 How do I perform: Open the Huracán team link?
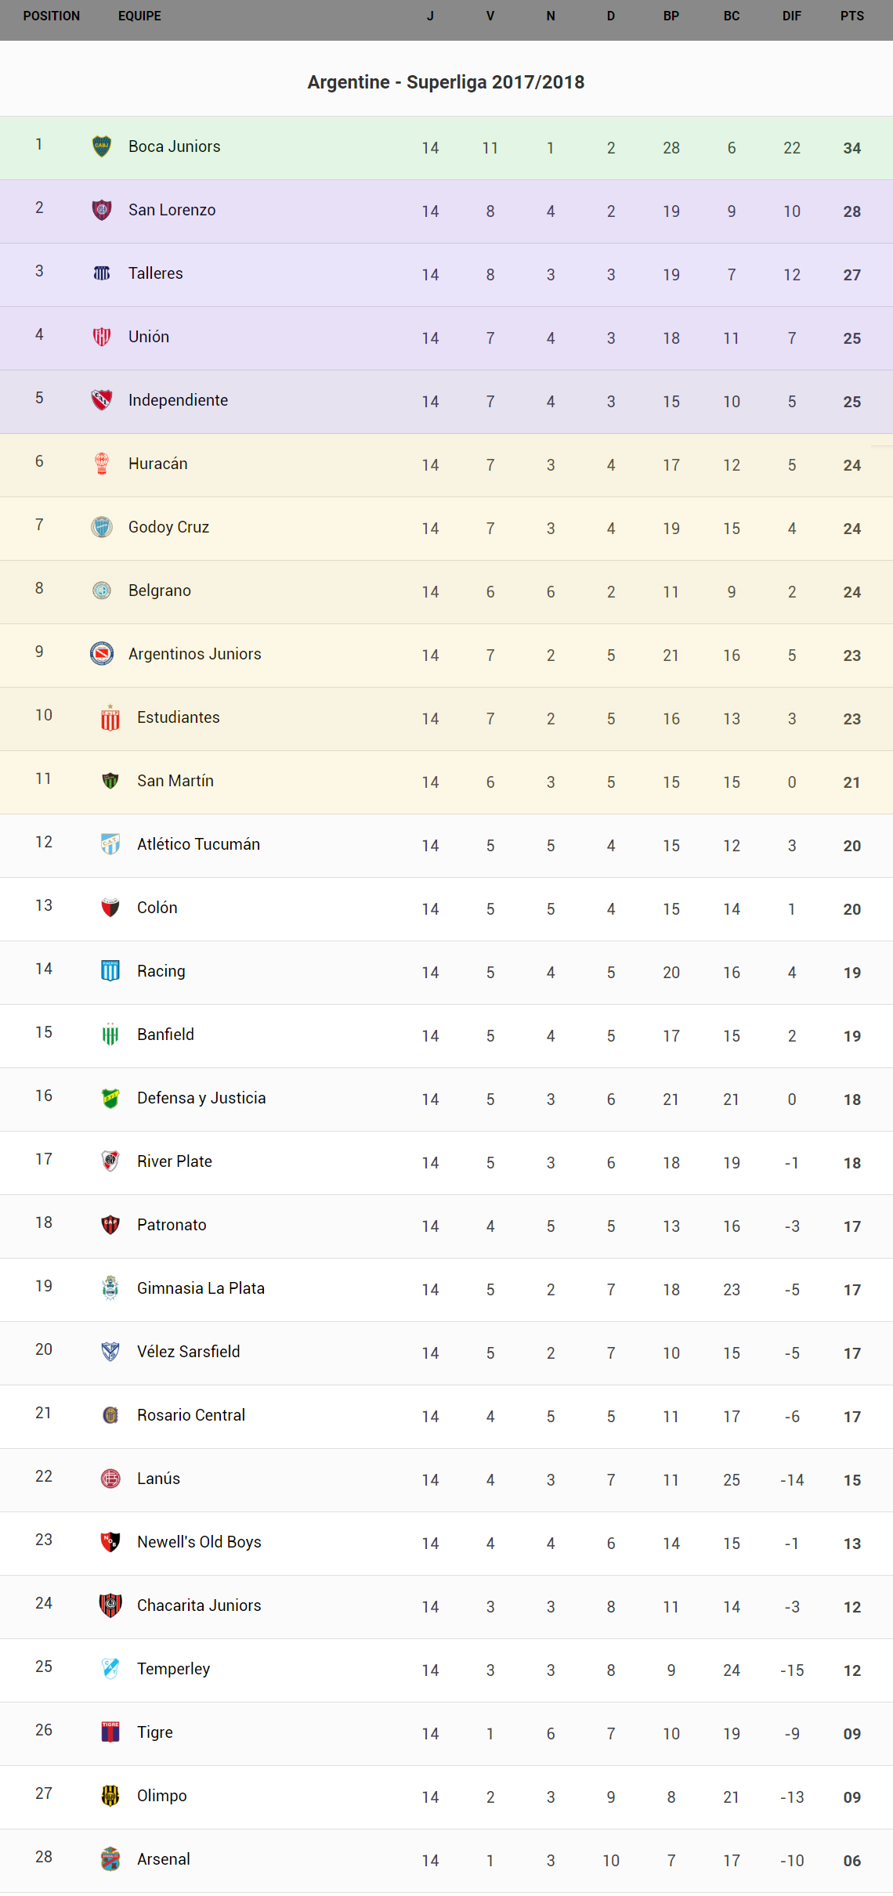pos(158,464)
